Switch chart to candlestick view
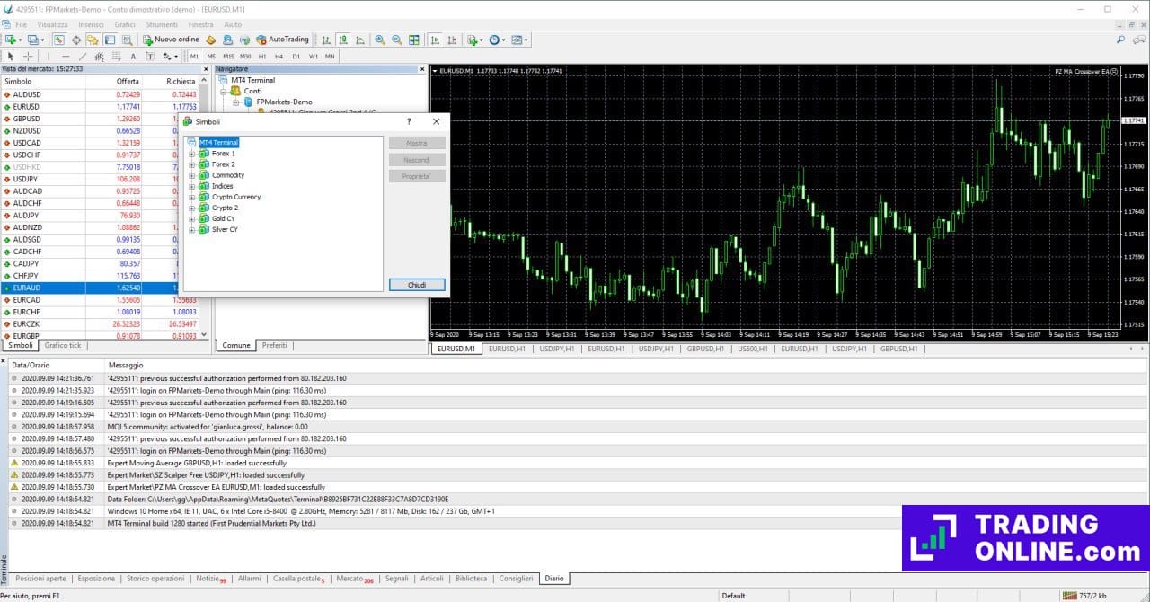This screenshot has height=602, width=1150. tap(341, 40)
